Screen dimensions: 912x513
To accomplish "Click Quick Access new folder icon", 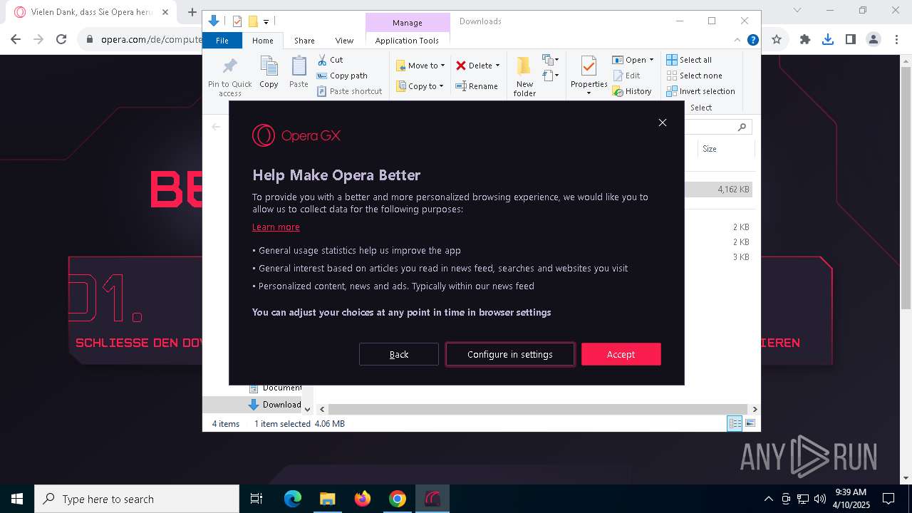I will 252,21.
